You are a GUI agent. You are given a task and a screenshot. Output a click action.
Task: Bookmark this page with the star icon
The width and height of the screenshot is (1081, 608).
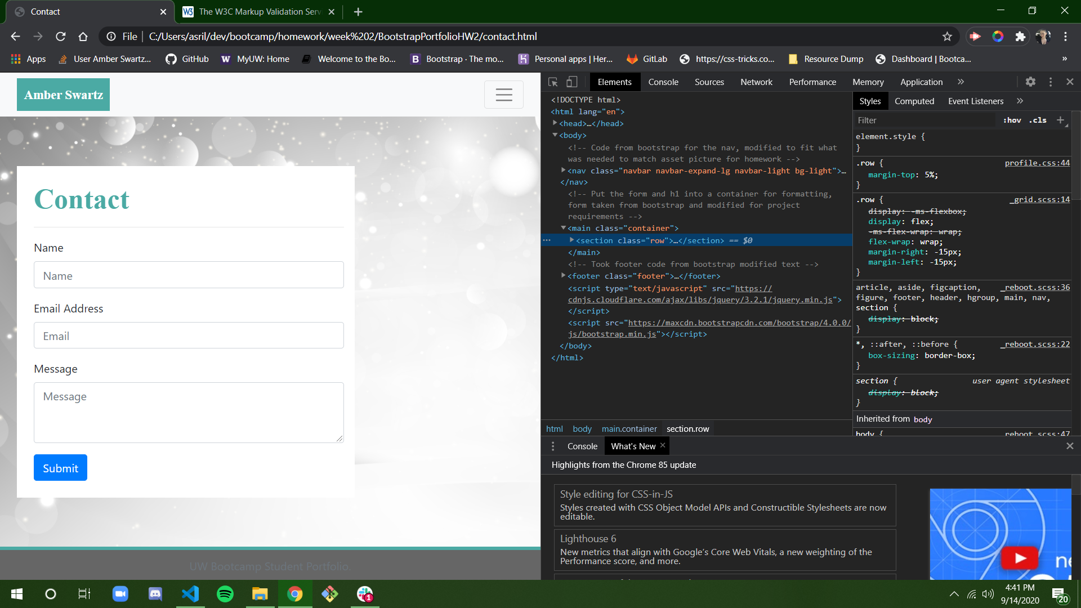[947, 37]
